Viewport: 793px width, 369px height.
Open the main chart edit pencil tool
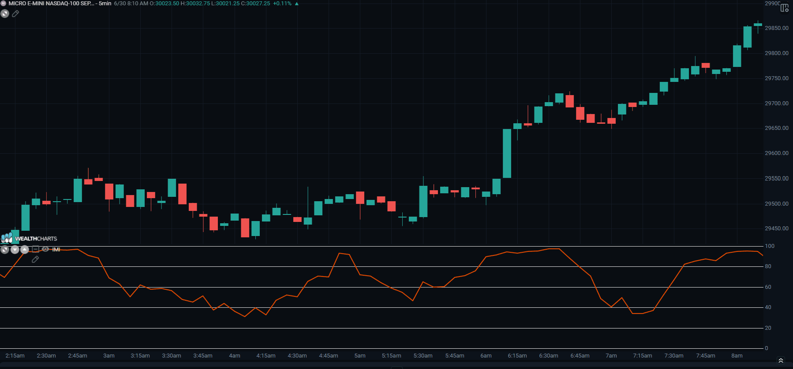tap(15, 14)
